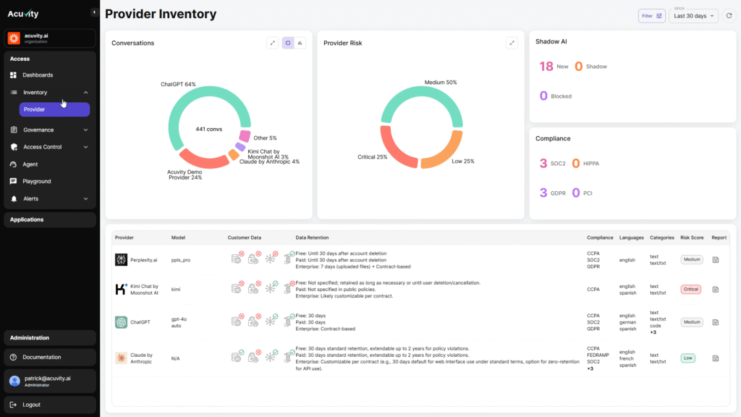Click ChatGPT row data lock icon
The height and width of the screenshot is (417, 741).
click(x=254, y=321)
